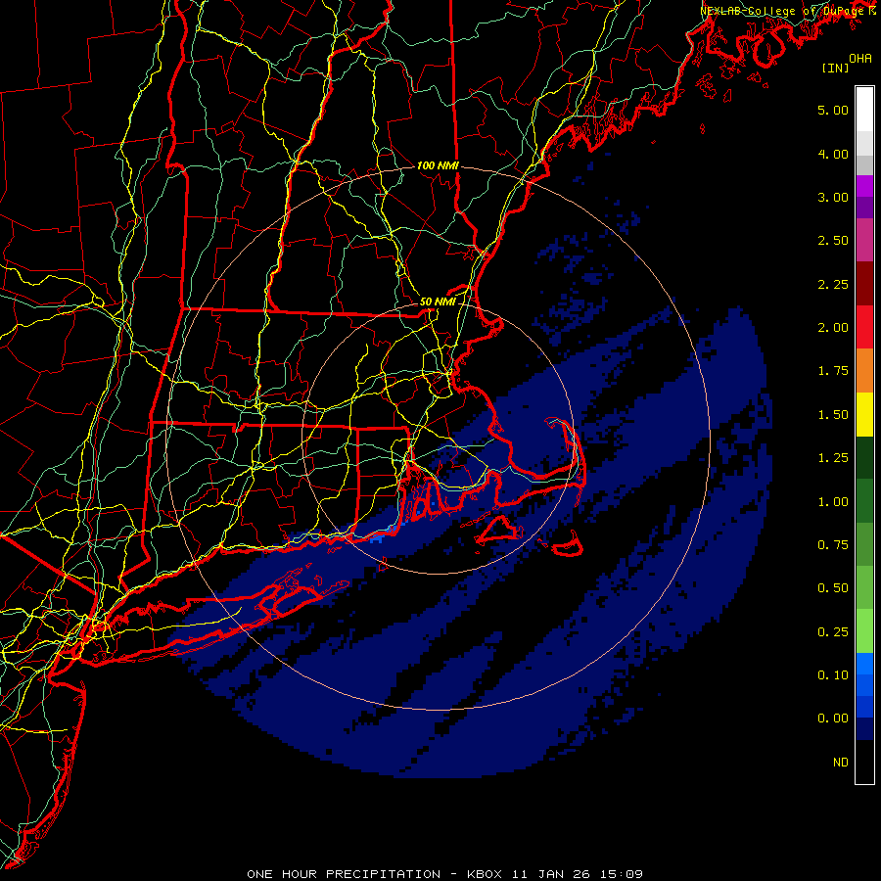Image resolution: width=881 pixels, height=881 pixels.
Task: Select the 2.25 legend value label
Action: [x=833, y=284]
